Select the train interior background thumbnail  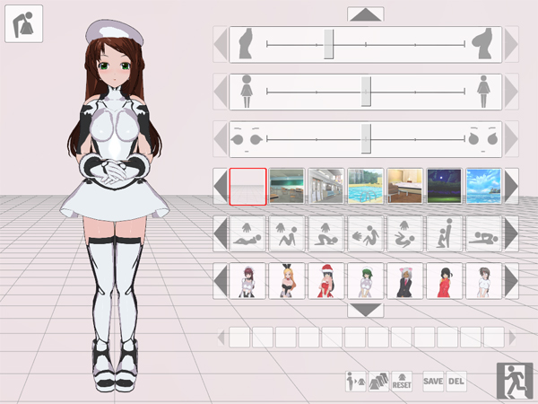(326, 187)
